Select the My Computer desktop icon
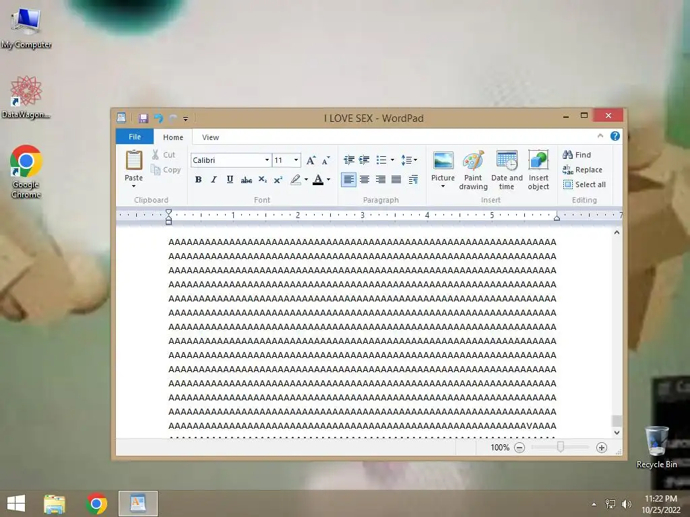The image size is (690, 517). pos(26,28)
